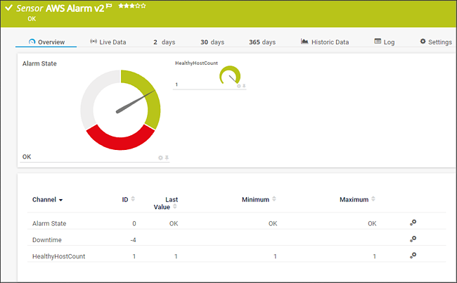457x283 pixels.
Task: Open the Historic Data tab
Action: click(x=325, y=42)
